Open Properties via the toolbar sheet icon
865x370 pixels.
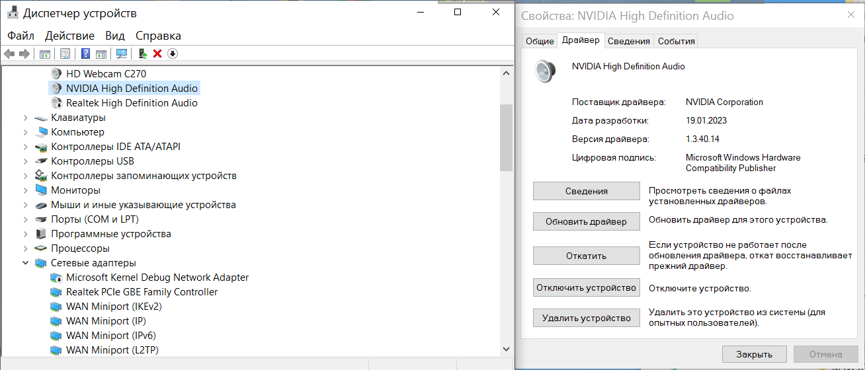(65, 54)
